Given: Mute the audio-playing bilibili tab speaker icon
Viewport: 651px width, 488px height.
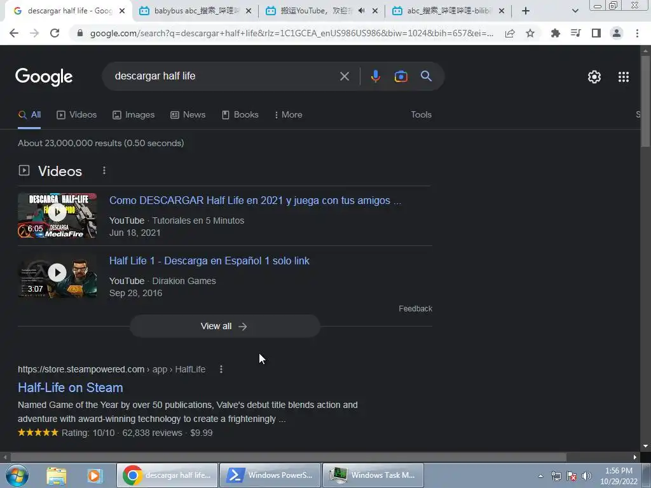Looking at the screenshot, I should point(362,11).
